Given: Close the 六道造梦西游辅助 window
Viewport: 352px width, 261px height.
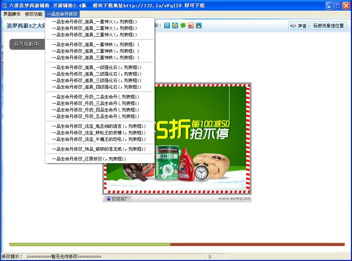Looking at the screenshot, I should [346, 5].
